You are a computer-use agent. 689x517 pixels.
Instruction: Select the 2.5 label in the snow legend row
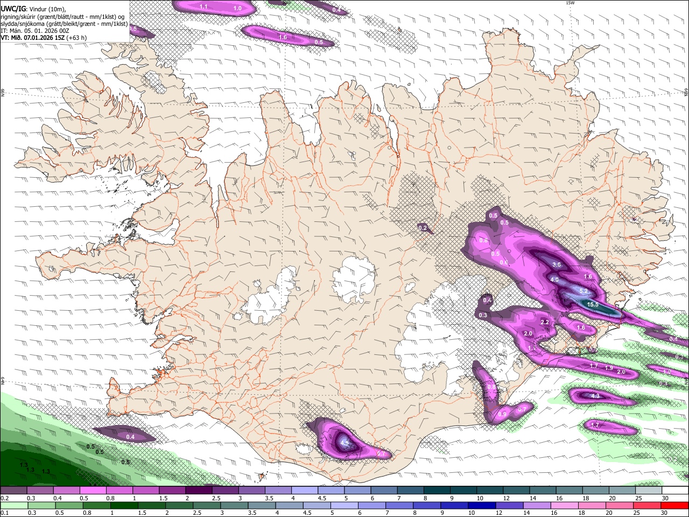(x=216, y=498)
